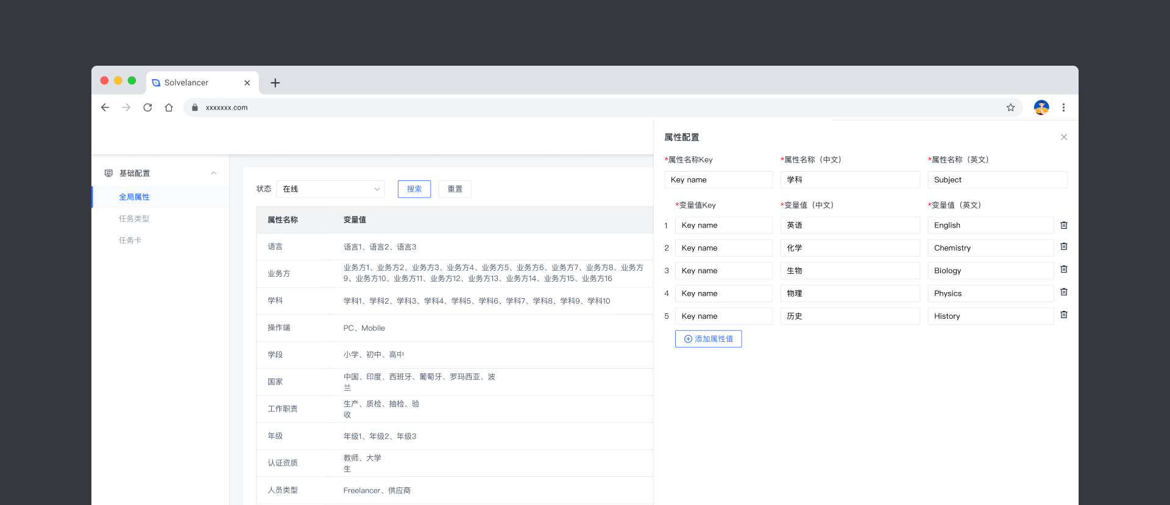The image size is (1170, 505).
Task: Close the 属性配置 panel
Action: coord(1063,138)
